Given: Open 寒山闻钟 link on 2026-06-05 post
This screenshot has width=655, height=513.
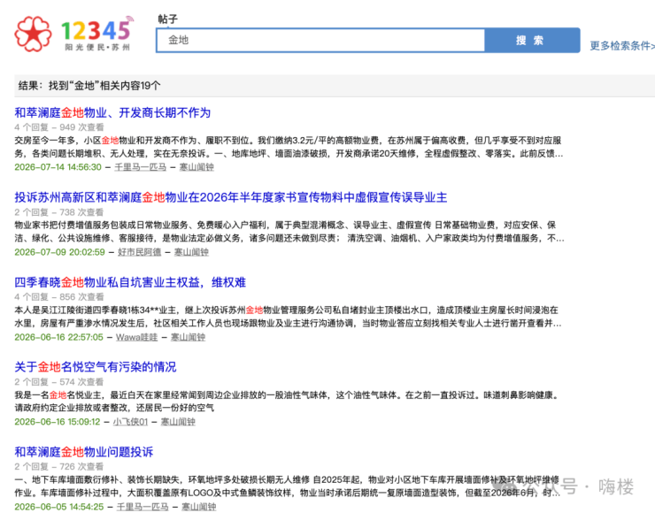Looking at the screenshot, I should click(x=199, y=507).
